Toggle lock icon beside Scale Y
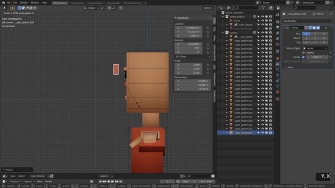The width and height of the screenshot is (335, 188). tap(207, 69)
